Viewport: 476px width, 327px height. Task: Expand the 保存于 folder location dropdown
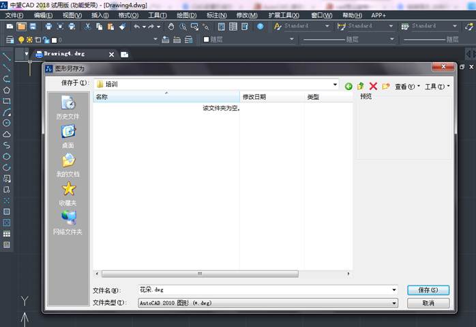(x=335, y=84)
